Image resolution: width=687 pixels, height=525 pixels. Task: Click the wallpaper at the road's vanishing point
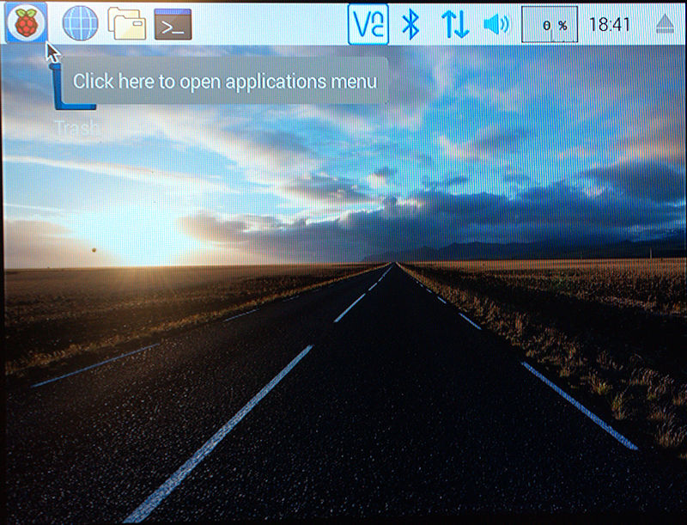coord(394,261)
